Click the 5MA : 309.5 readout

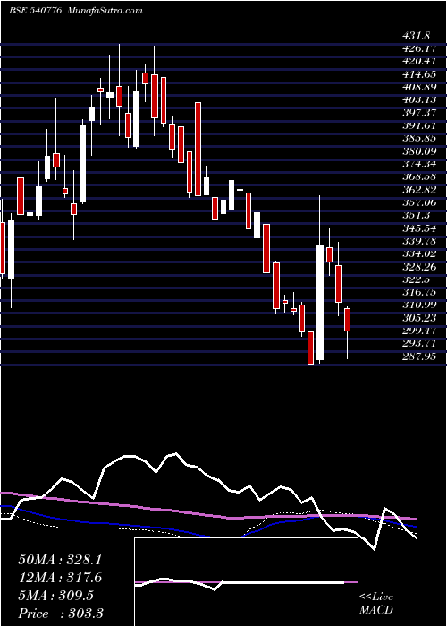55,596
